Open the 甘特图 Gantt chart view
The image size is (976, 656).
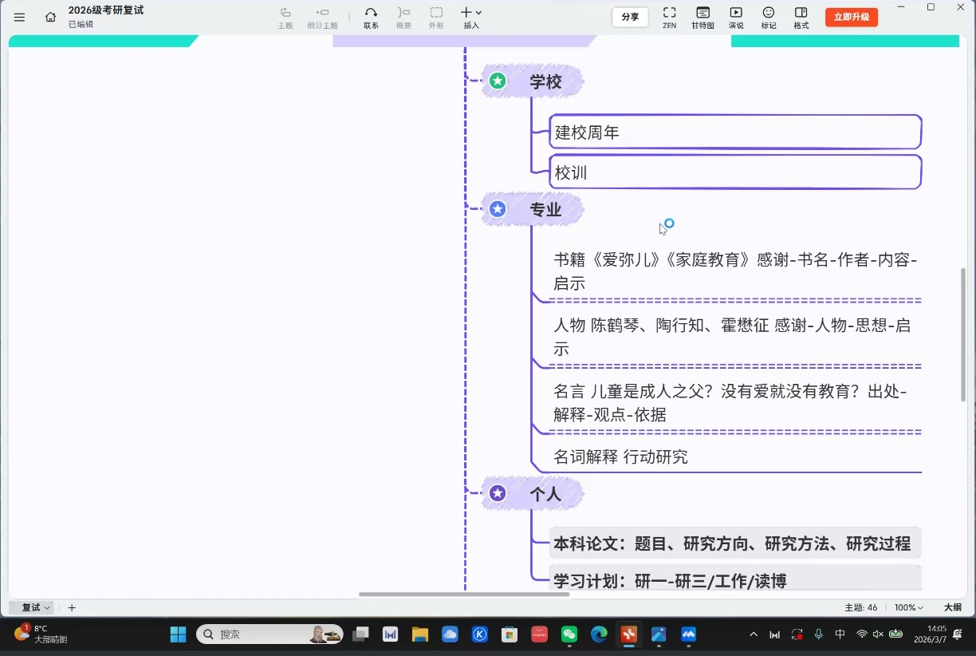coord(702,18)
